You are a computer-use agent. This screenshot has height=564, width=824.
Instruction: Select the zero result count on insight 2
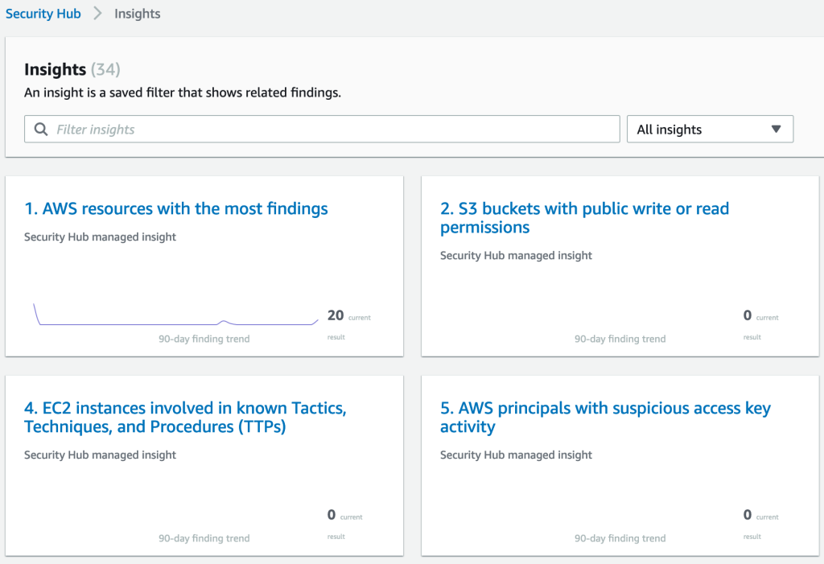pyautogui.click(x=748, y=315)
